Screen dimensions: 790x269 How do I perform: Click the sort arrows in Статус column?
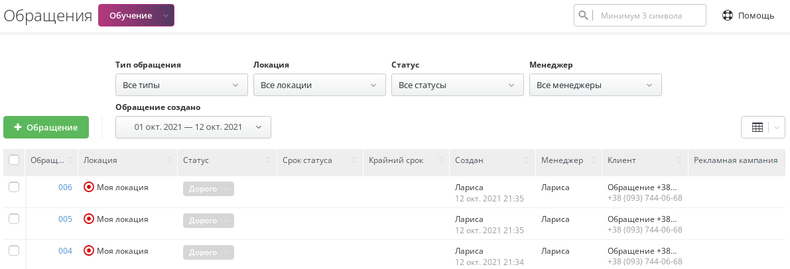[x=268, y=161]
